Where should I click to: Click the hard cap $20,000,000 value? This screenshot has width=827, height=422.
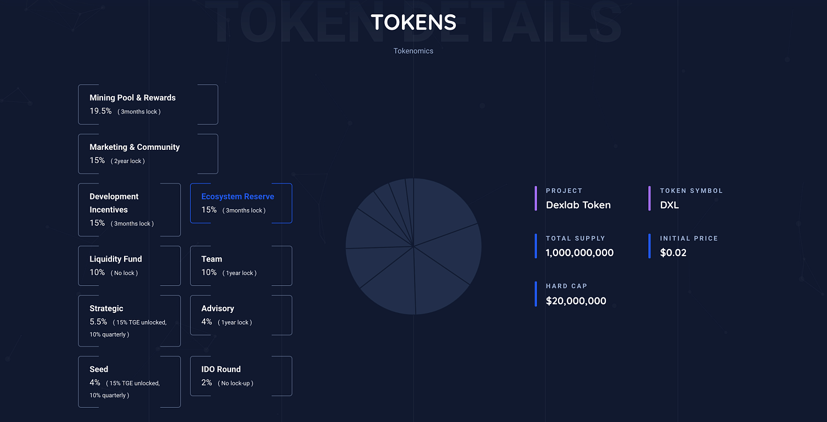pos(576,301)
